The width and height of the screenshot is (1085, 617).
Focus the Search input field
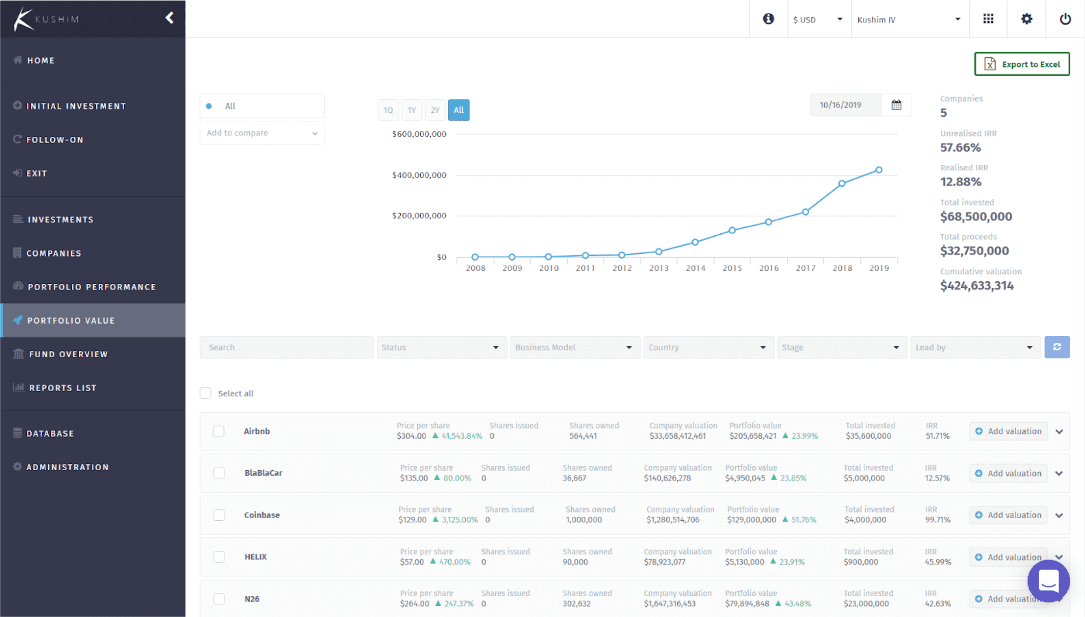pyautogui.click(x=287, y=348)
